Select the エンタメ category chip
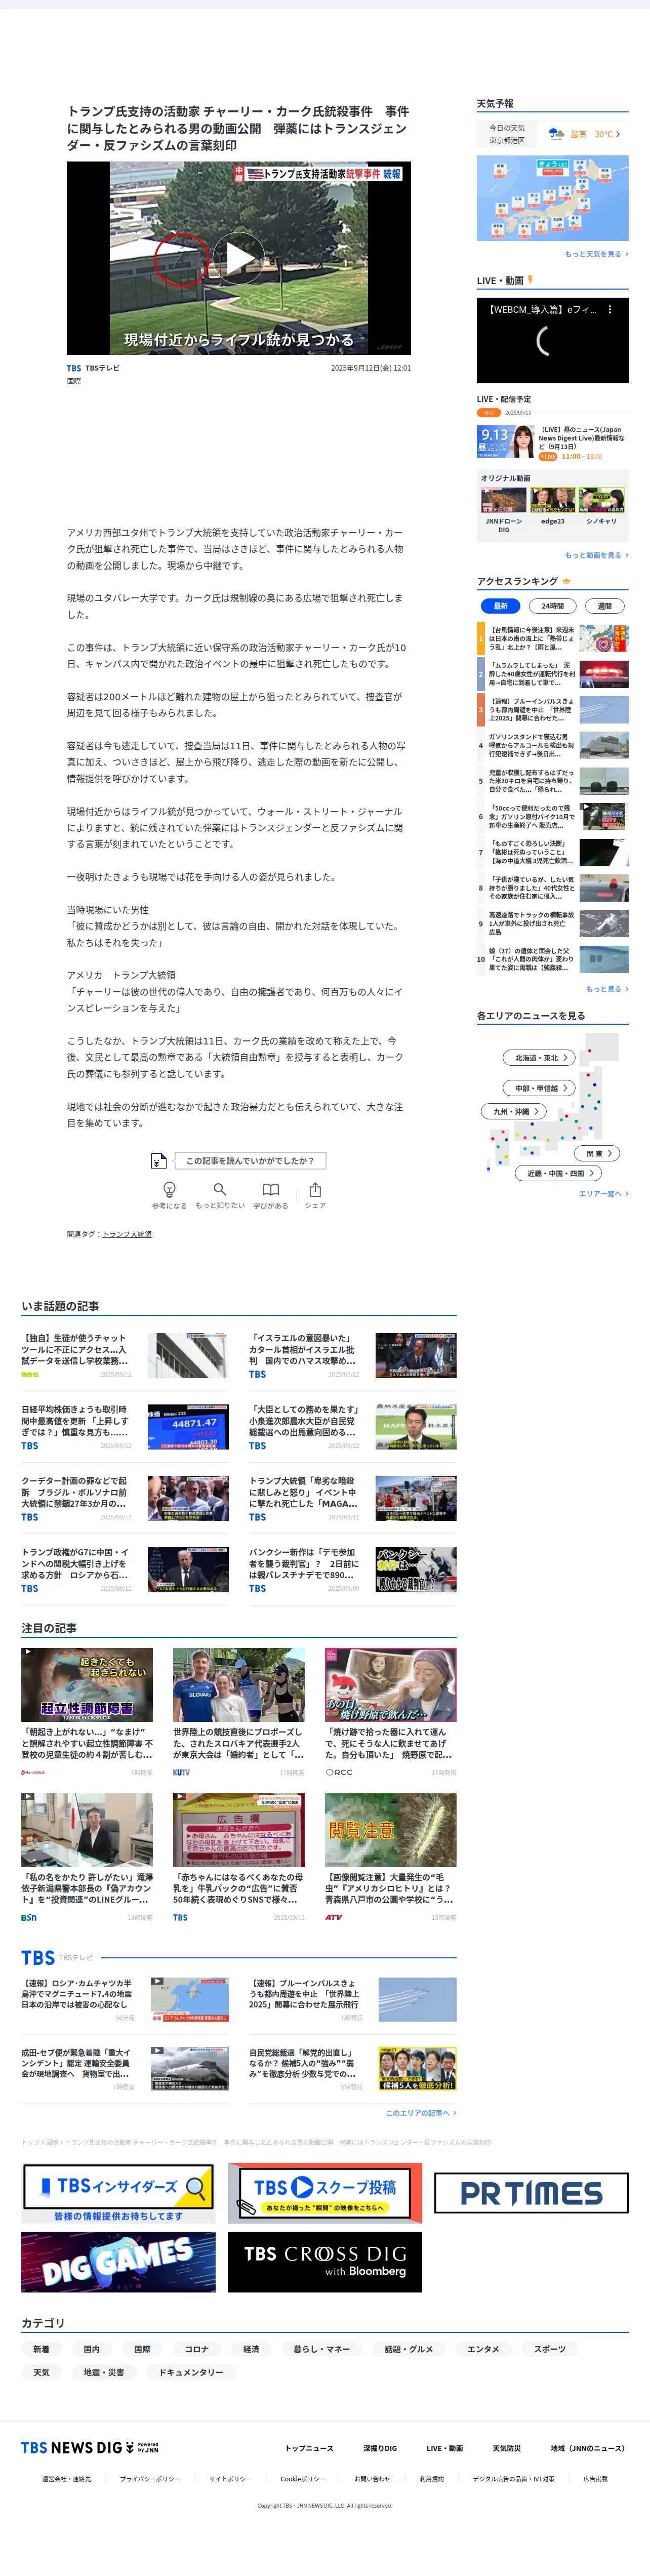 point(483,2349)
